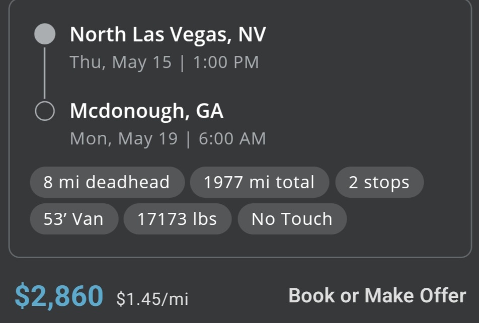Tap the No Touch tag
The image size is (479, 323).
point(292,219)
